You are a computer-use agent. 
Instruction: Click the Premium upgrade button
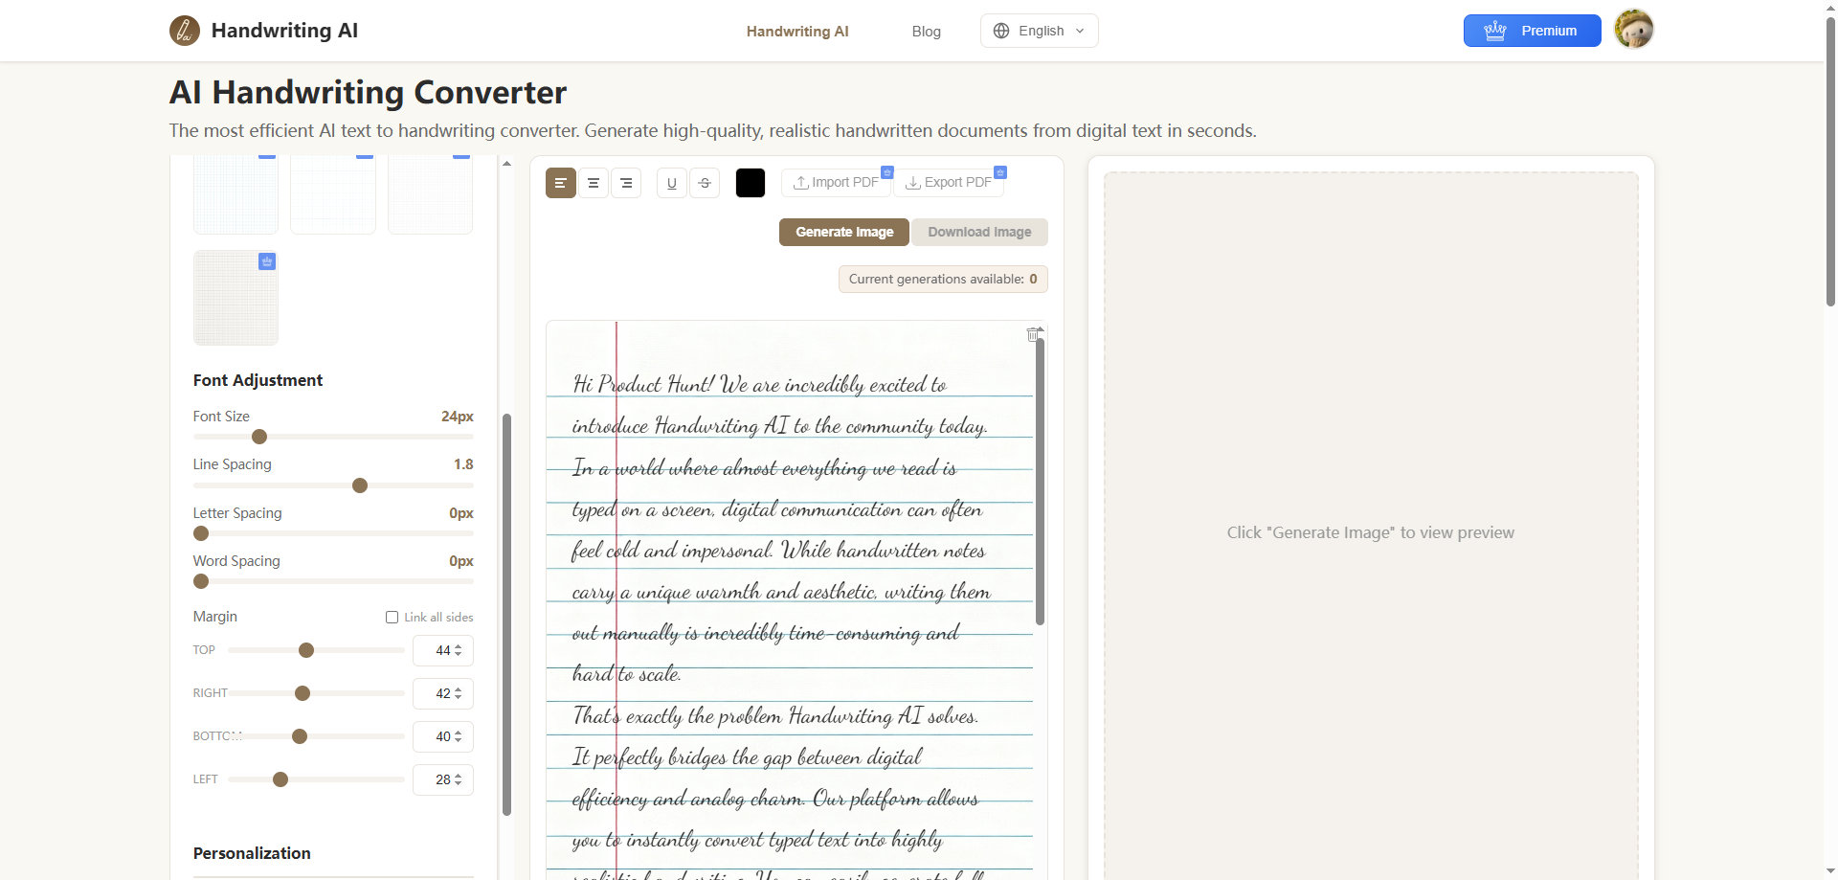pyautogui.click(x=1531, y=30)
